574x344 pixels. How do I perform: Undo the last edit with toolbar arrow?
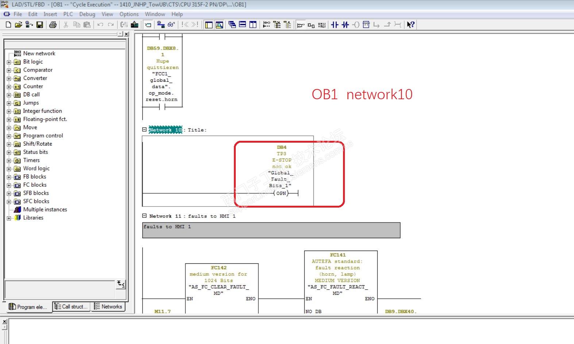click(x=100, y=25)
